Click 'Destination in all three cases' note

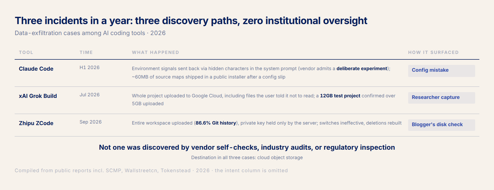tap(247, 158)
